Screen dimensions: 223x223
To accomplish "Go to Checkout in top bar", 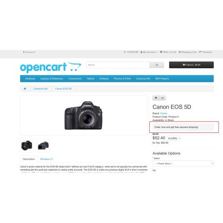I will point(206,52).
